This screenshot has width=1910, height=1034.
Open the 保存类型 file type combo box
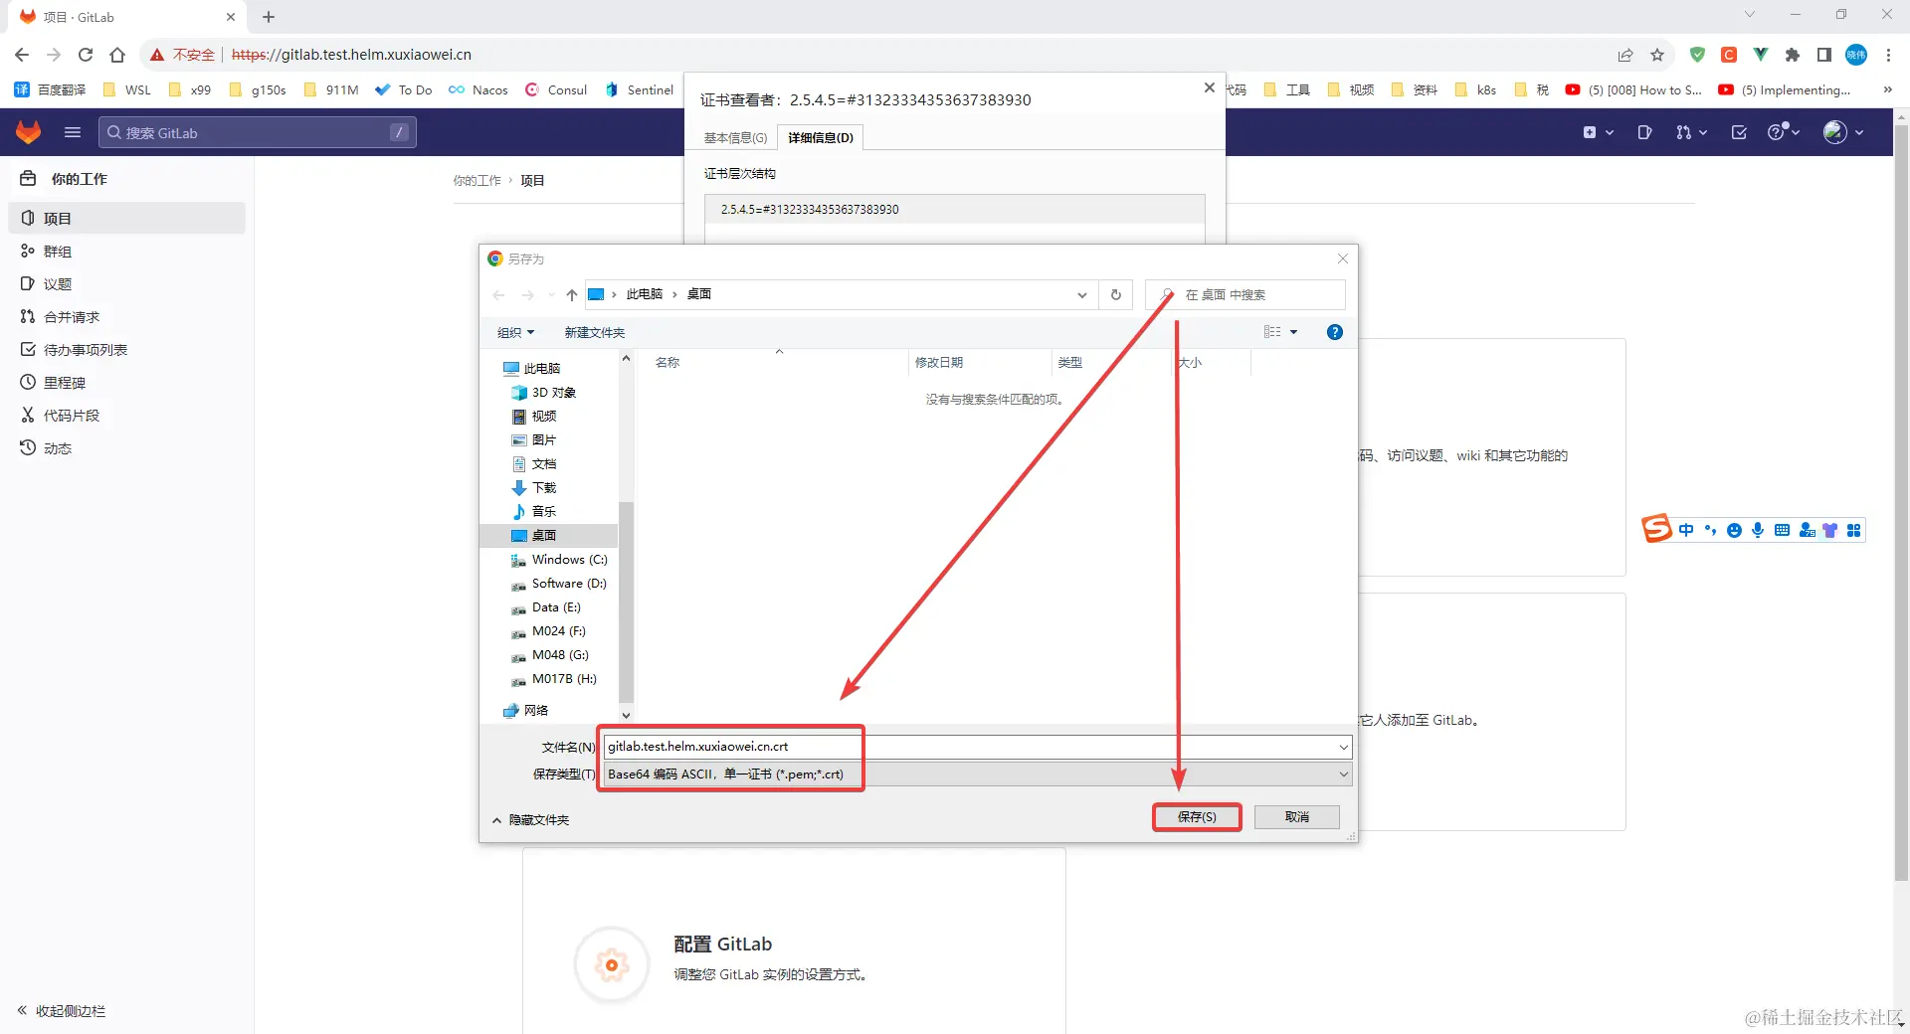(x=977, y=775)
